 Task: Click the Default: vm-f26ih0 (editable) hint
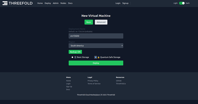pyautogui.click(x=81, y=31)
